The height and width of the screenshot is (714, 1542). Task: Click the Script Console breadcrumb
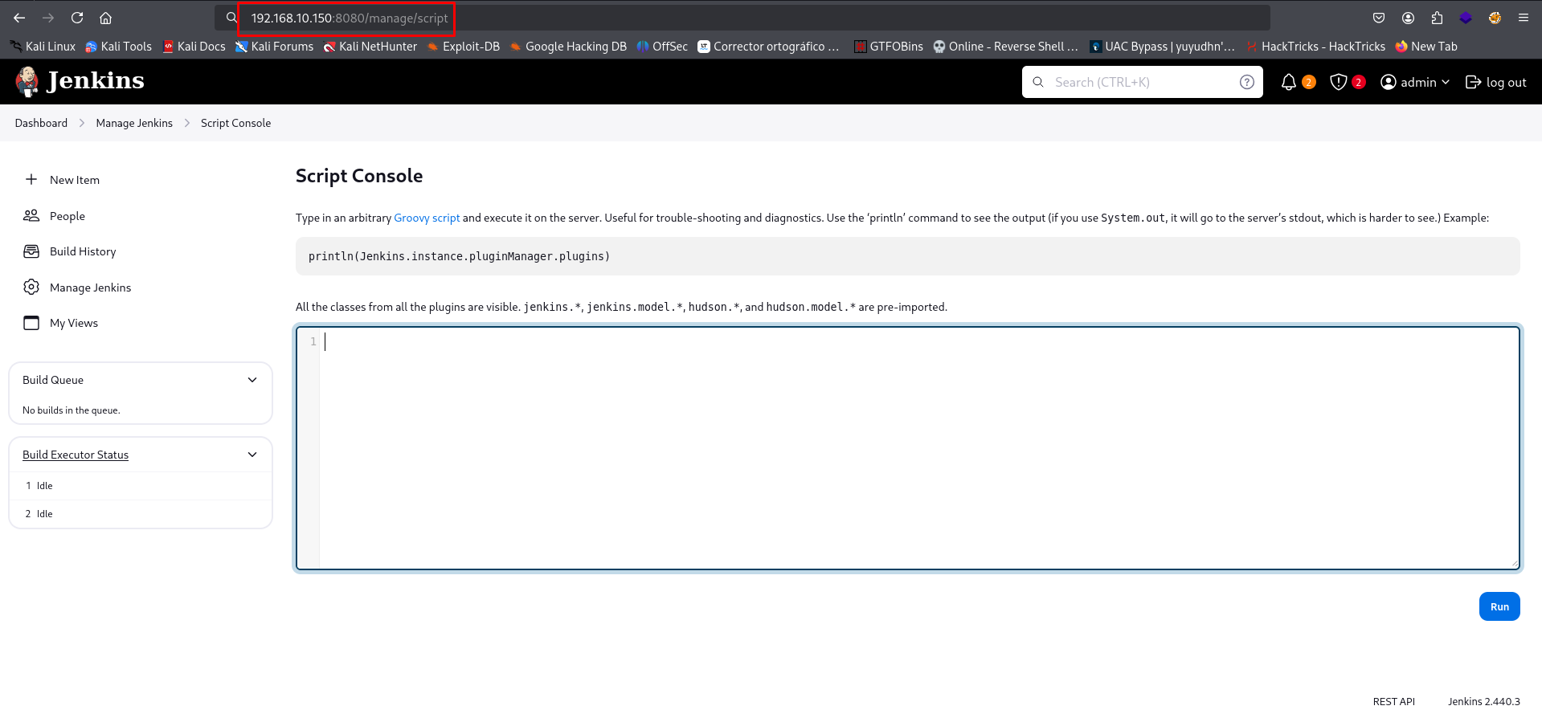(x=235, y=123)
